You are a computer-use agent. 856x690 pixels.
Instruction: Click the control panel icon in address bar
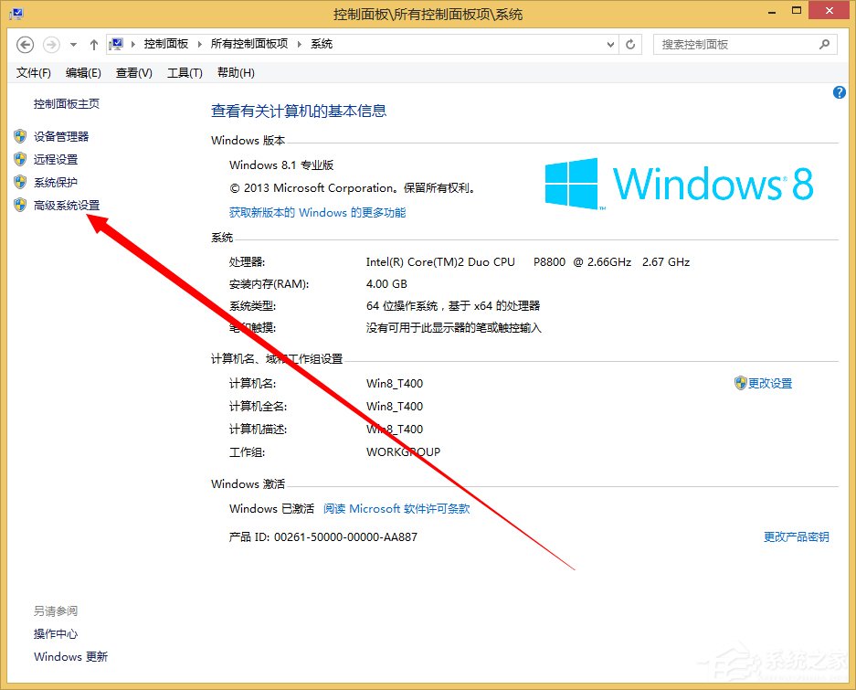tap(118, 43)
